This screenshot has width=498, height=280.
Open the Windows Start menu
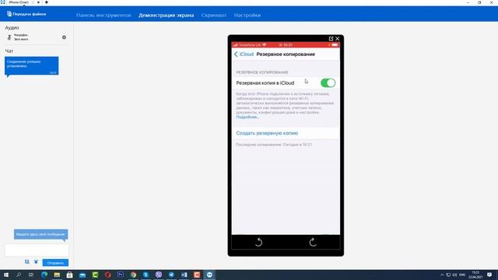5,275
